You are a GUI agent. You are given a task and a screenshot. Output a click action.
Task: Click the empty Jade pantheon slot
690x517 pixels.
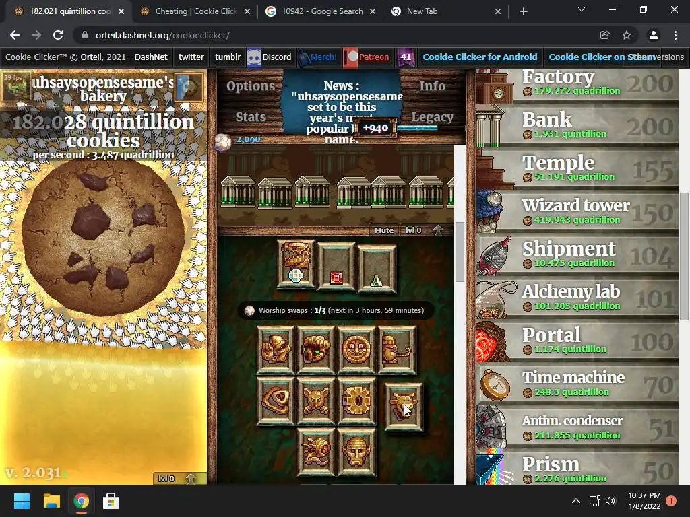pyautogui.click(x=376, y=269)
